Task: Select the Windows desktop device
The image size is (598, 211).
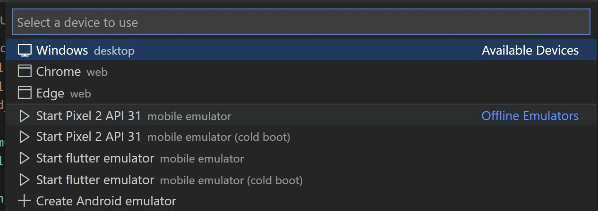Action: [x=62, y=50]
